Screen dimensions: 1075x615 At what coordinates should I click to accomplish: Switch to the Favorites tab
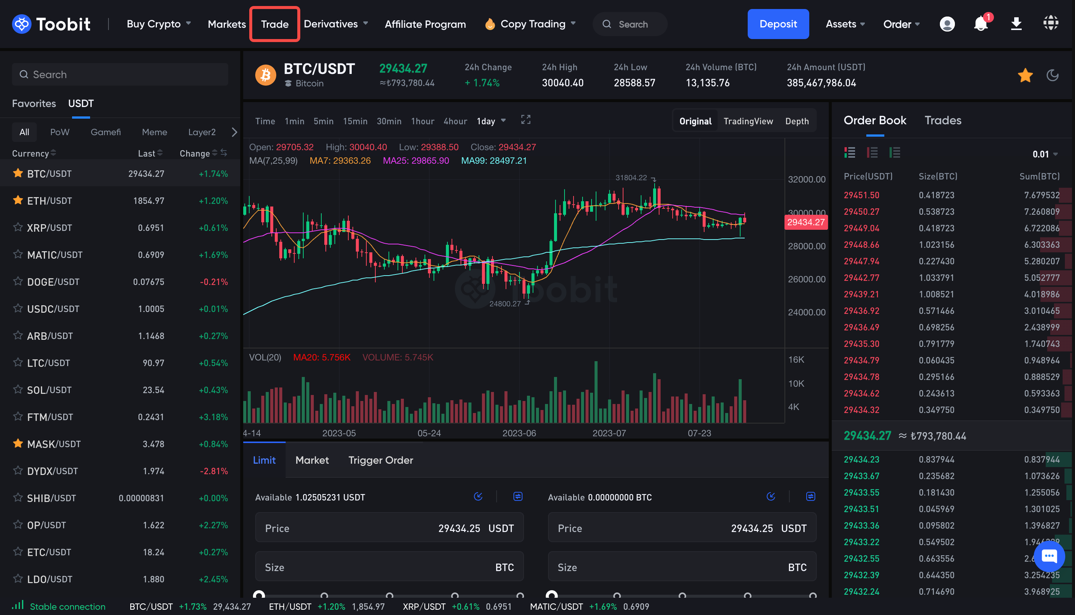tap(34, 104)
